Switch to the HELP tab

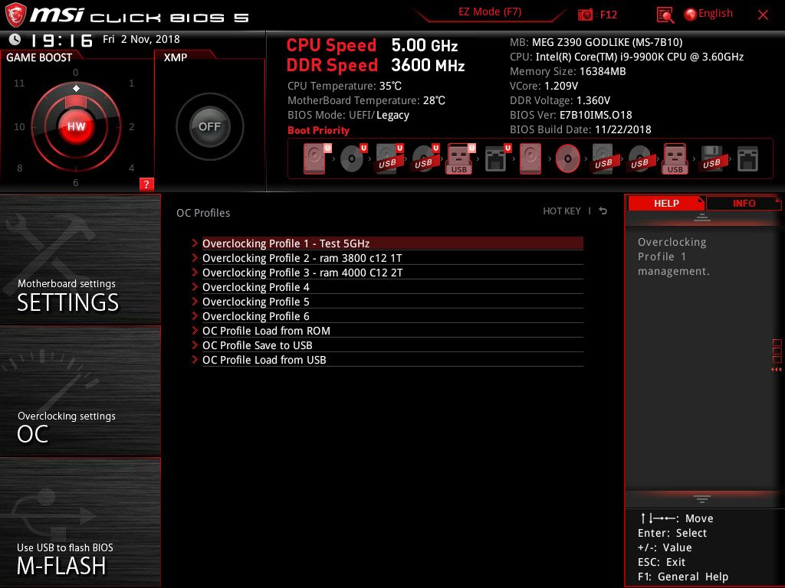666,203
